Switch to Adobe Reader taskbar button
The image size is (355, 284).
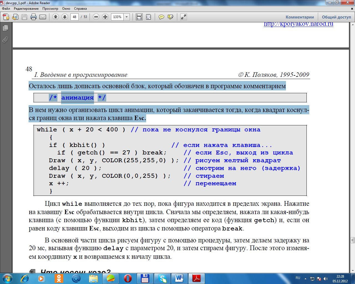[x=197, y=278]
